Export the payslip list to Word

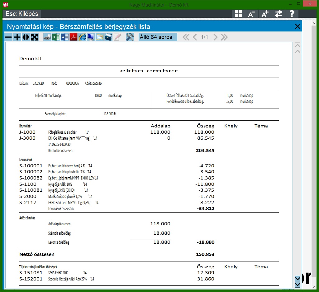pyautogui.click(x=65, y=37)
